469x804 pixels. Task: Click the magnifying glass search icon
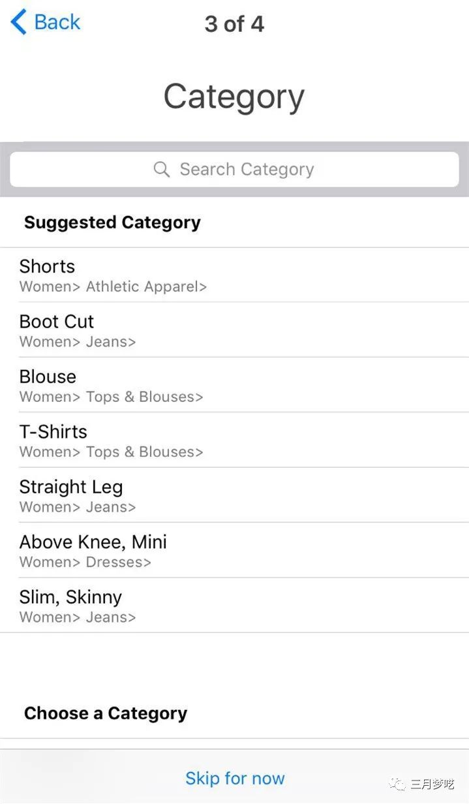coord(161,170)
